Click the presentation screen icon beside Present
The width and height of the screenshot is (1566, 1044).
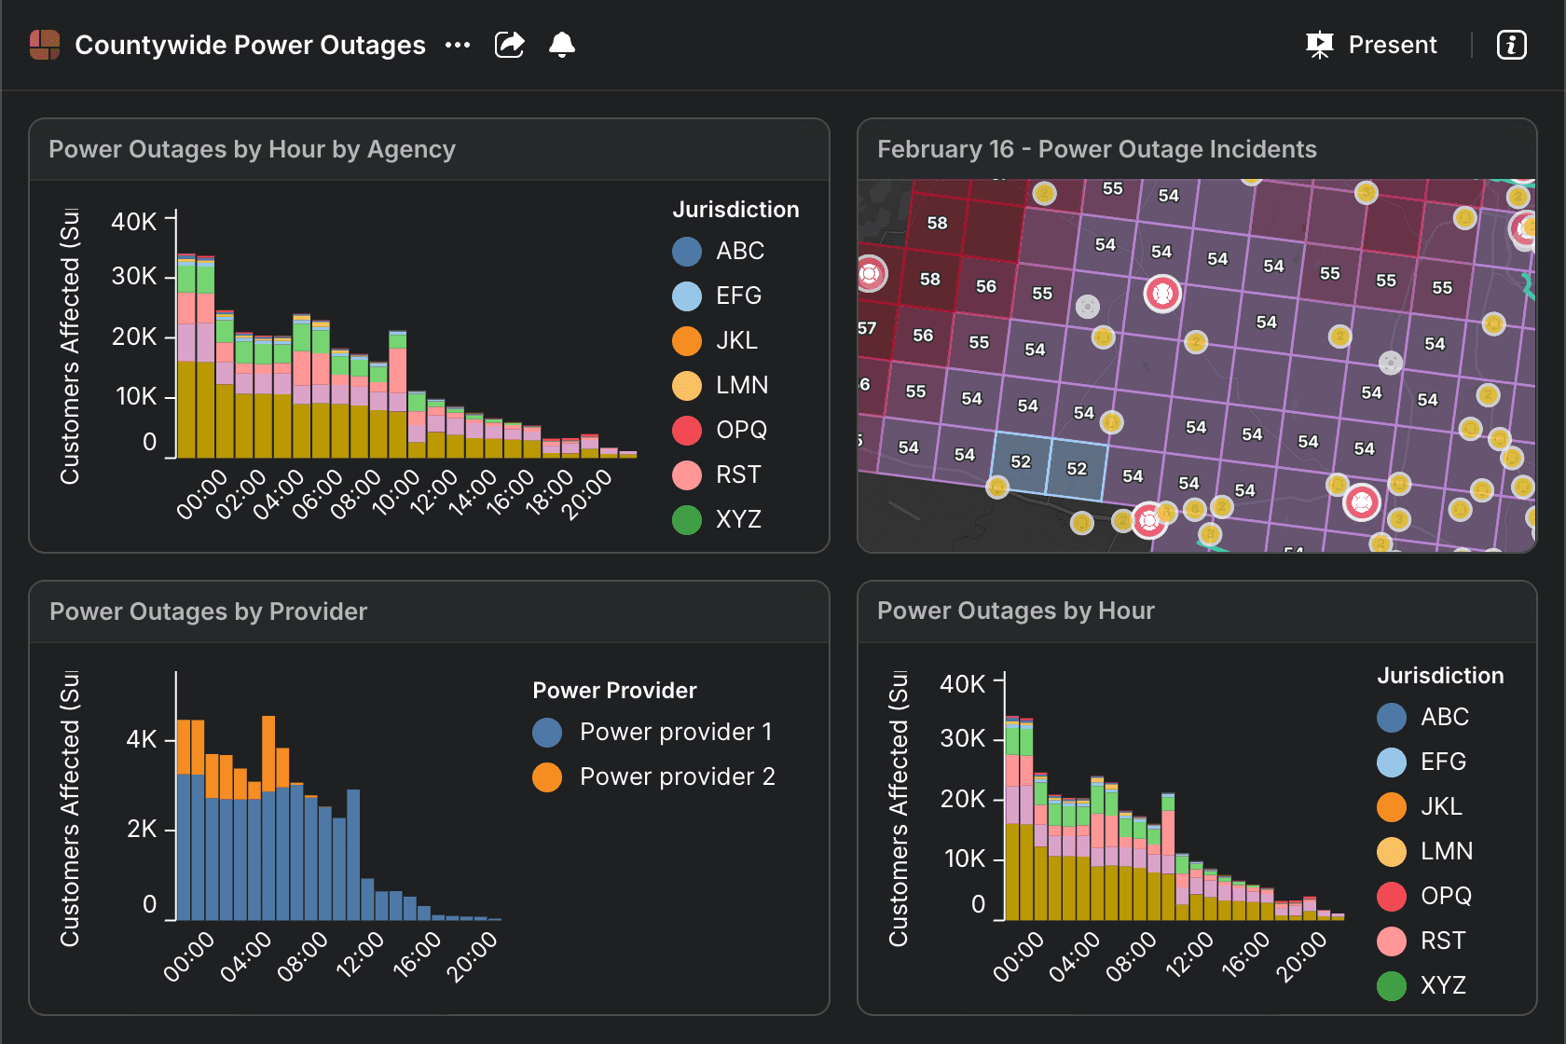pos(1319,45)
